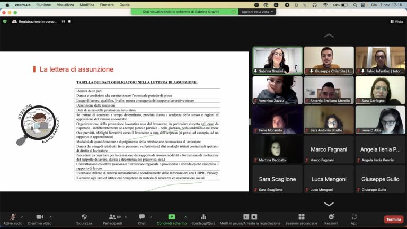The image size is (407, 229).
Task: Expand audio options arrow next to Attiva audio
Action: coord(22,217)
